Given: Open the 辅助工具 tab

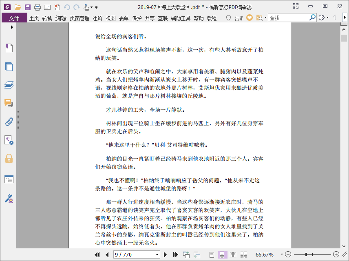Looking at the screenshot, I should pos(181,18).
